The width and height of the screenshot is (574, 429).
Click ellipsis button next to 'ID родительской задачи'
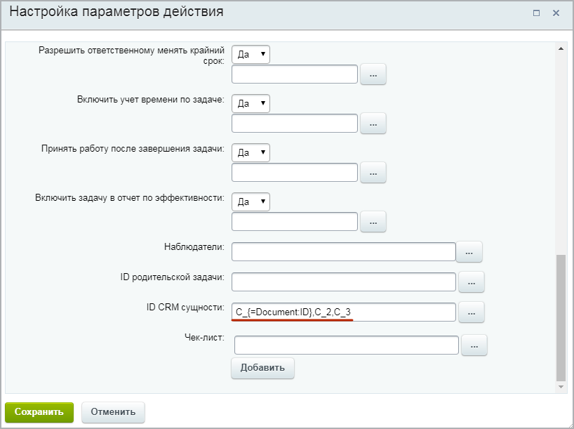471,282
